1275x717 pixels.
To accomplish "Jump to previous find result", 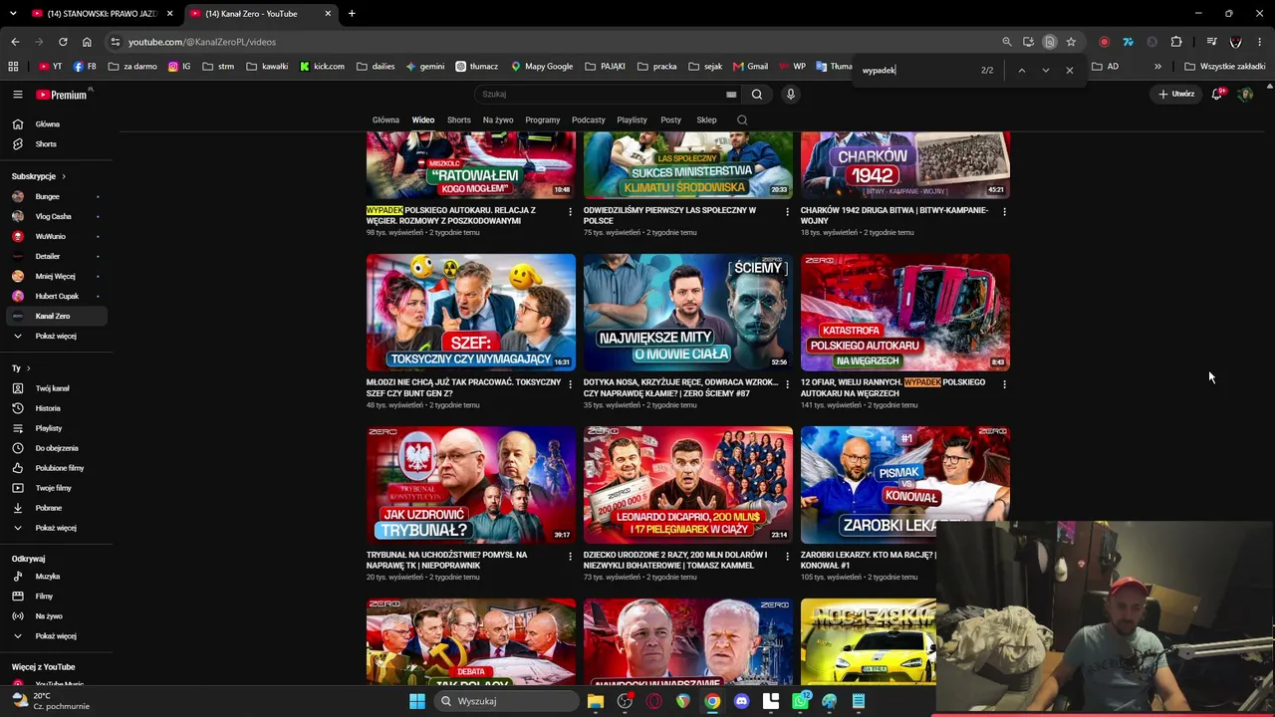I will 1021,71.
